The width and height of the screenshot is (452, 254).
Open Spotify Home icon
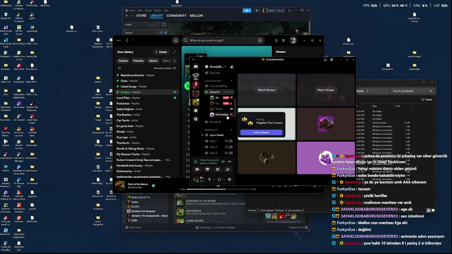coord(176,40)
